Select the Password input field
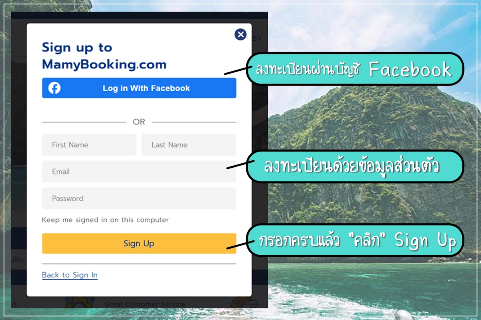Image resolution: width=481 pixels, height=320 pixels. tap(139, 198)
